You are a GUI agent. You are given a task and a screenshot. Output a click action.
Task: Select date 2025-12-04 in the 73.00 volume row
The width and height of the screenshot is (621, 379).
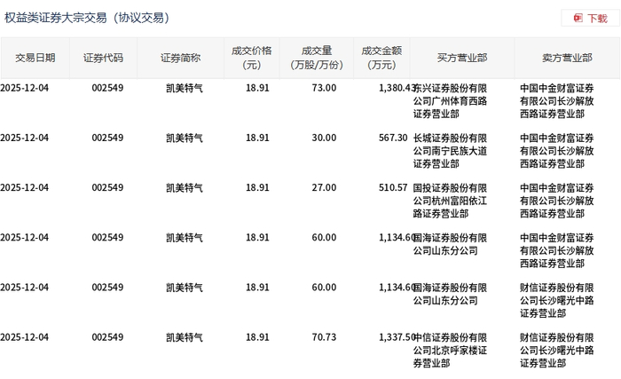pyautogui.click(x=24, y=88)
